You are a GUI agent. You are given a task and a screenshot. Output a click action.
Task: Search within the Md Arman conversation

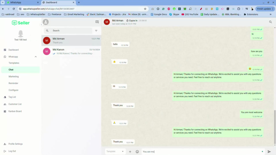click(x=270, y=22)
